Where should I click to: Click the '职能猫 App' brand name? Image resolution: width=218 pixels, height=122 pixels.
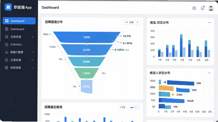pos(23,7)
